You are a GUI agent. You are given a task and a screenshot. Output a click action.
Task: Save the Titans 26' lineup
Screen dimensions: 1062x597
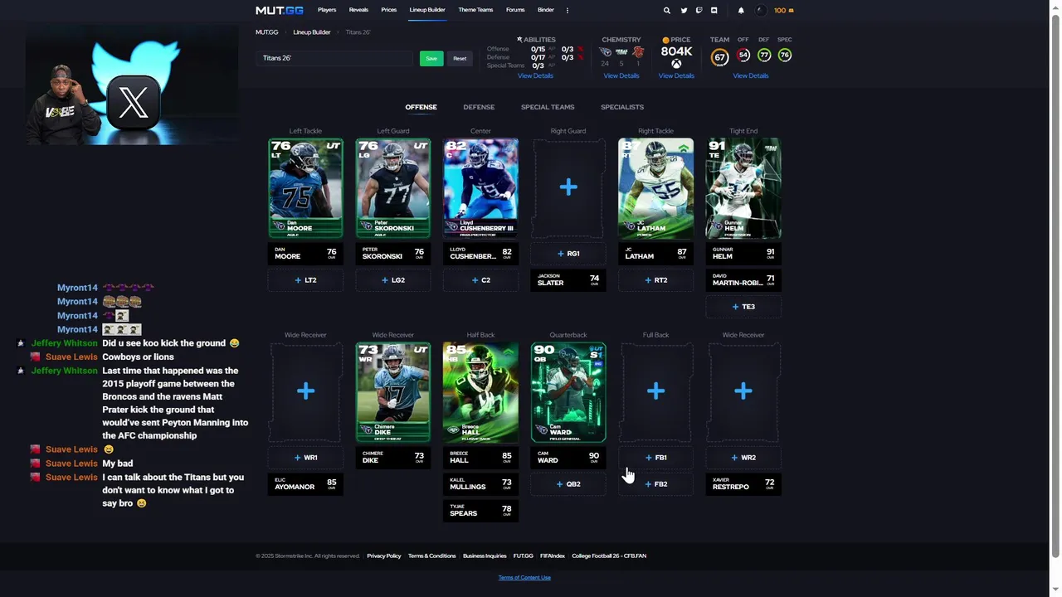[431, 59]
